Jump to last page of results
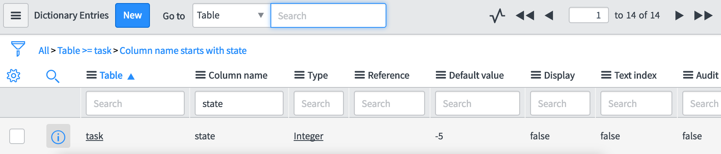Screen dimensions: 721x154 703,16
